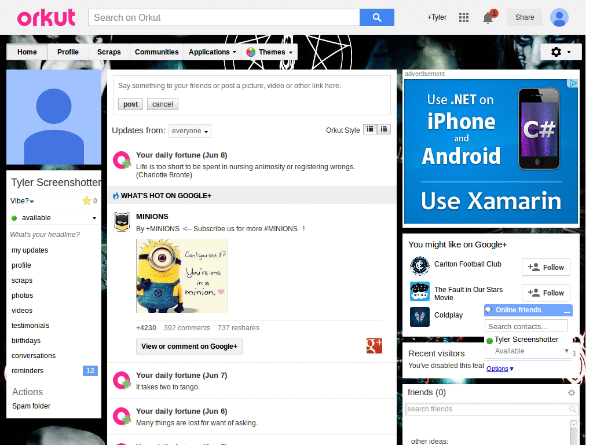Follow Carlton Football Club

point(546,267)
